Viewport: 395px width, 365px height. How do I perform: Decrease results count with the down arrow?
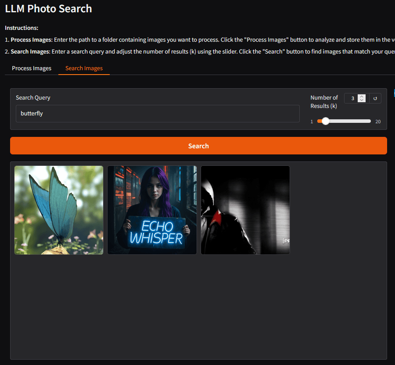(362, 100)
